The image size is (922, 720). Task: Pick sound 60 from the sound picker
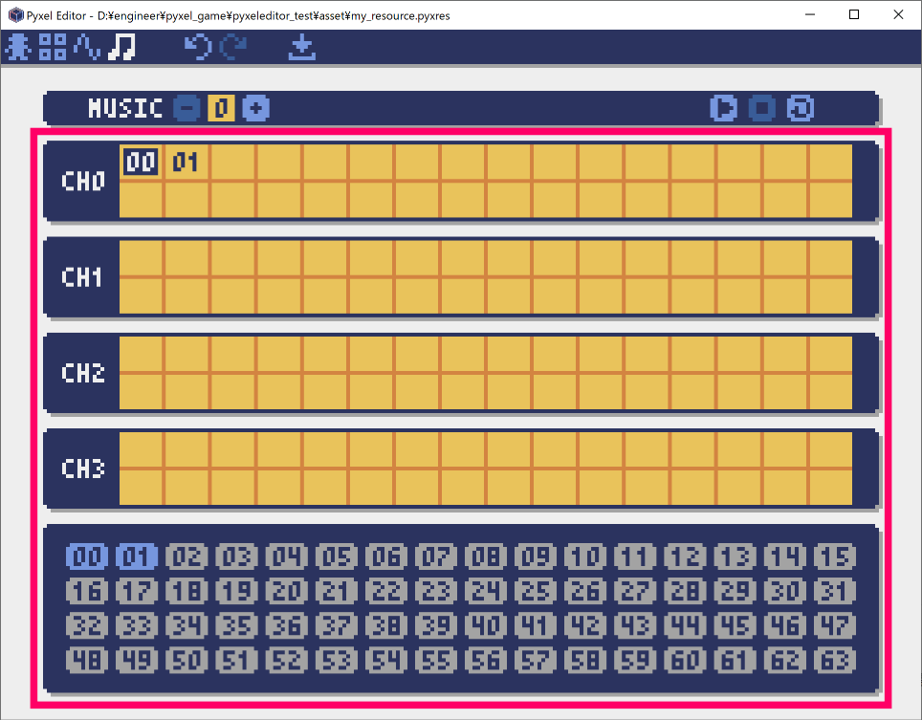click(686, 661)
